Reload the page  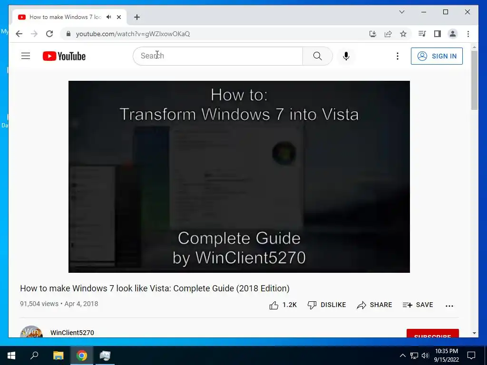49,34
